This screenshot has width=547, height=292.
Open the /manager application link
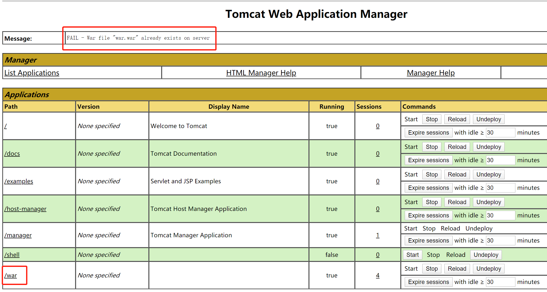(x=18, y=235)
